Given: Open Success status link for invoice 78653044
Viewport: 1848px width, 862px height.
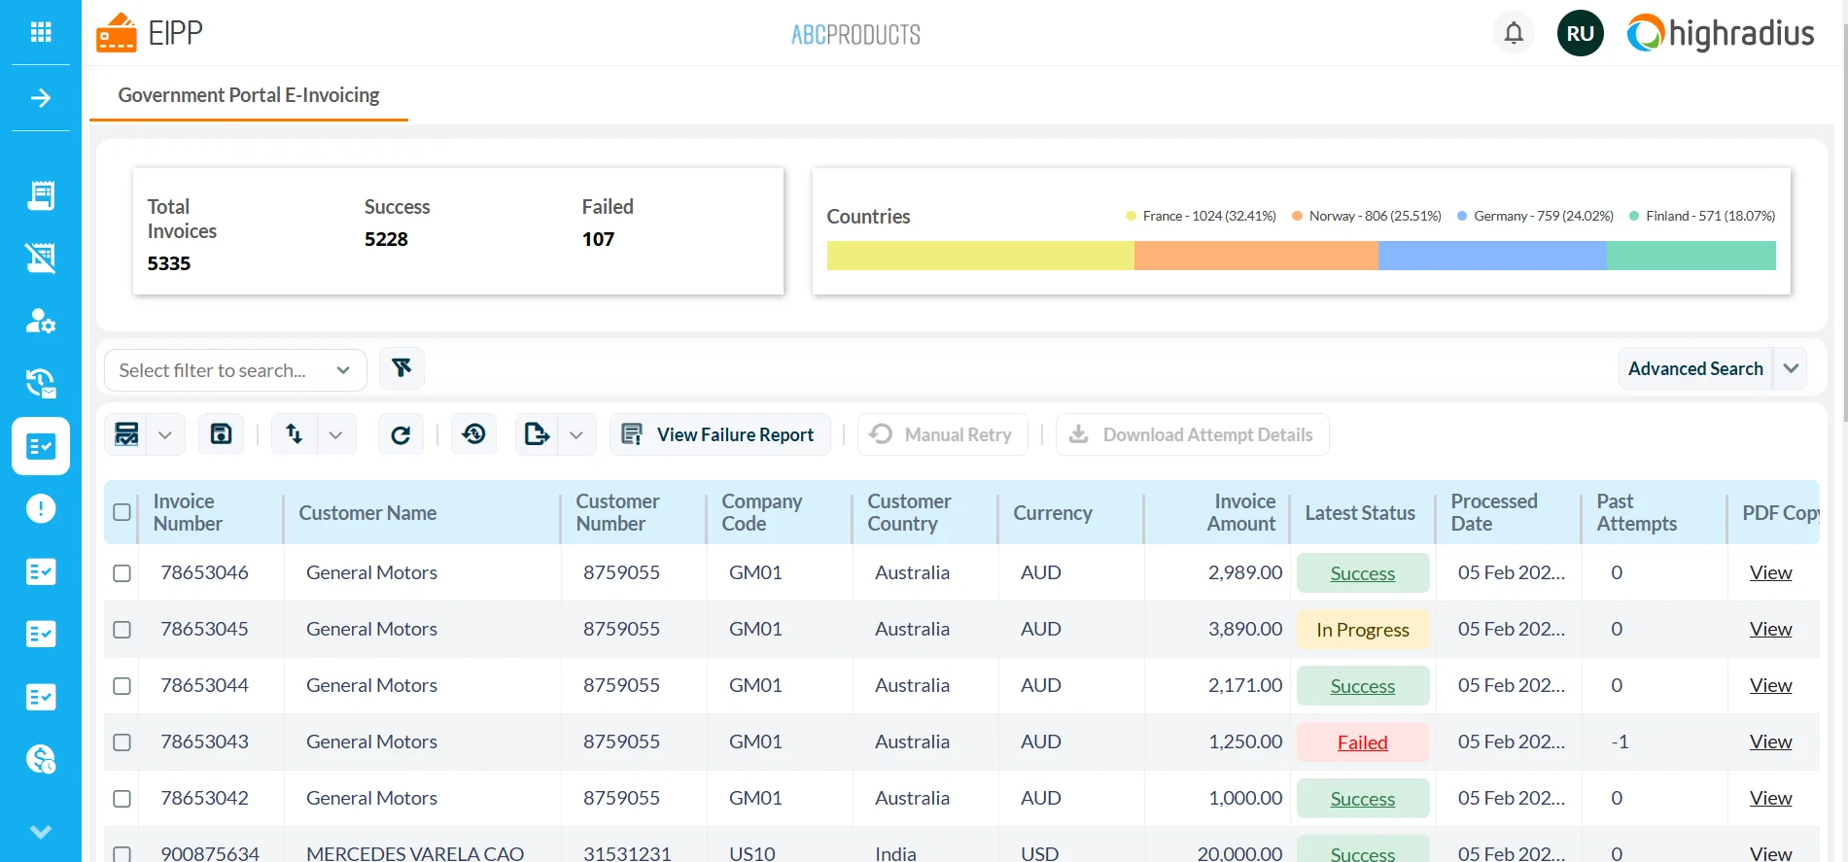Looking at the screenshot, I should click(x=1362, y=686).
